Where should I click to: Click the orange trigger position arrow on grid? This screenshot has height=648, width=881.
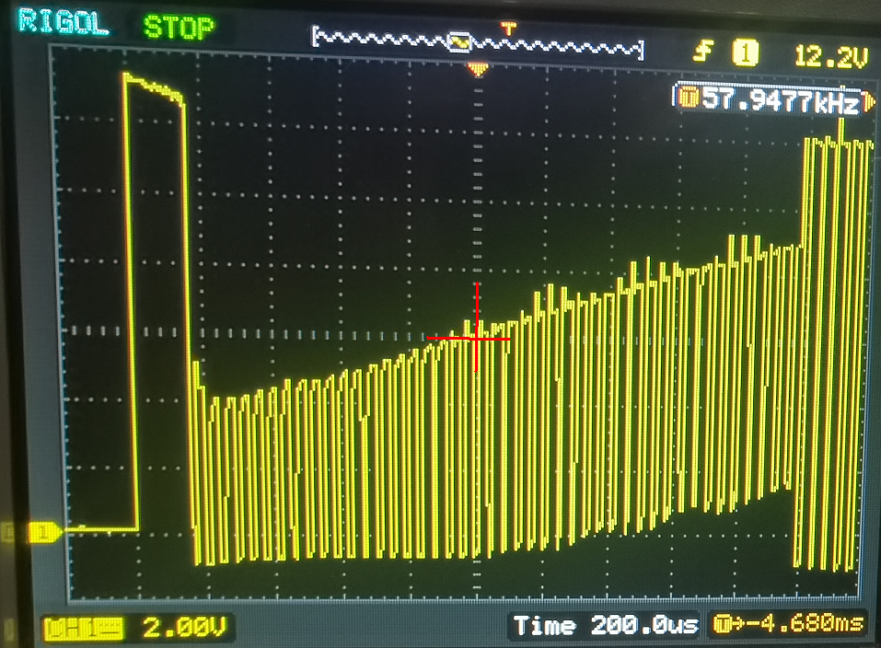478,69
